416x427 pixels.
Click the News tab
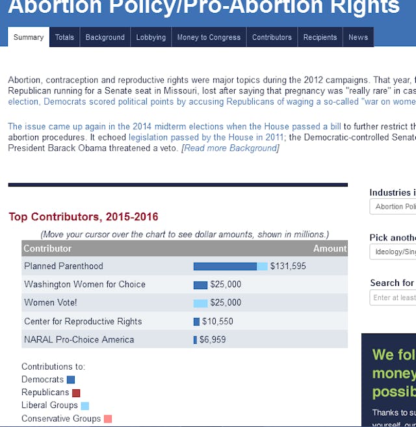click(x=358, y=37)
